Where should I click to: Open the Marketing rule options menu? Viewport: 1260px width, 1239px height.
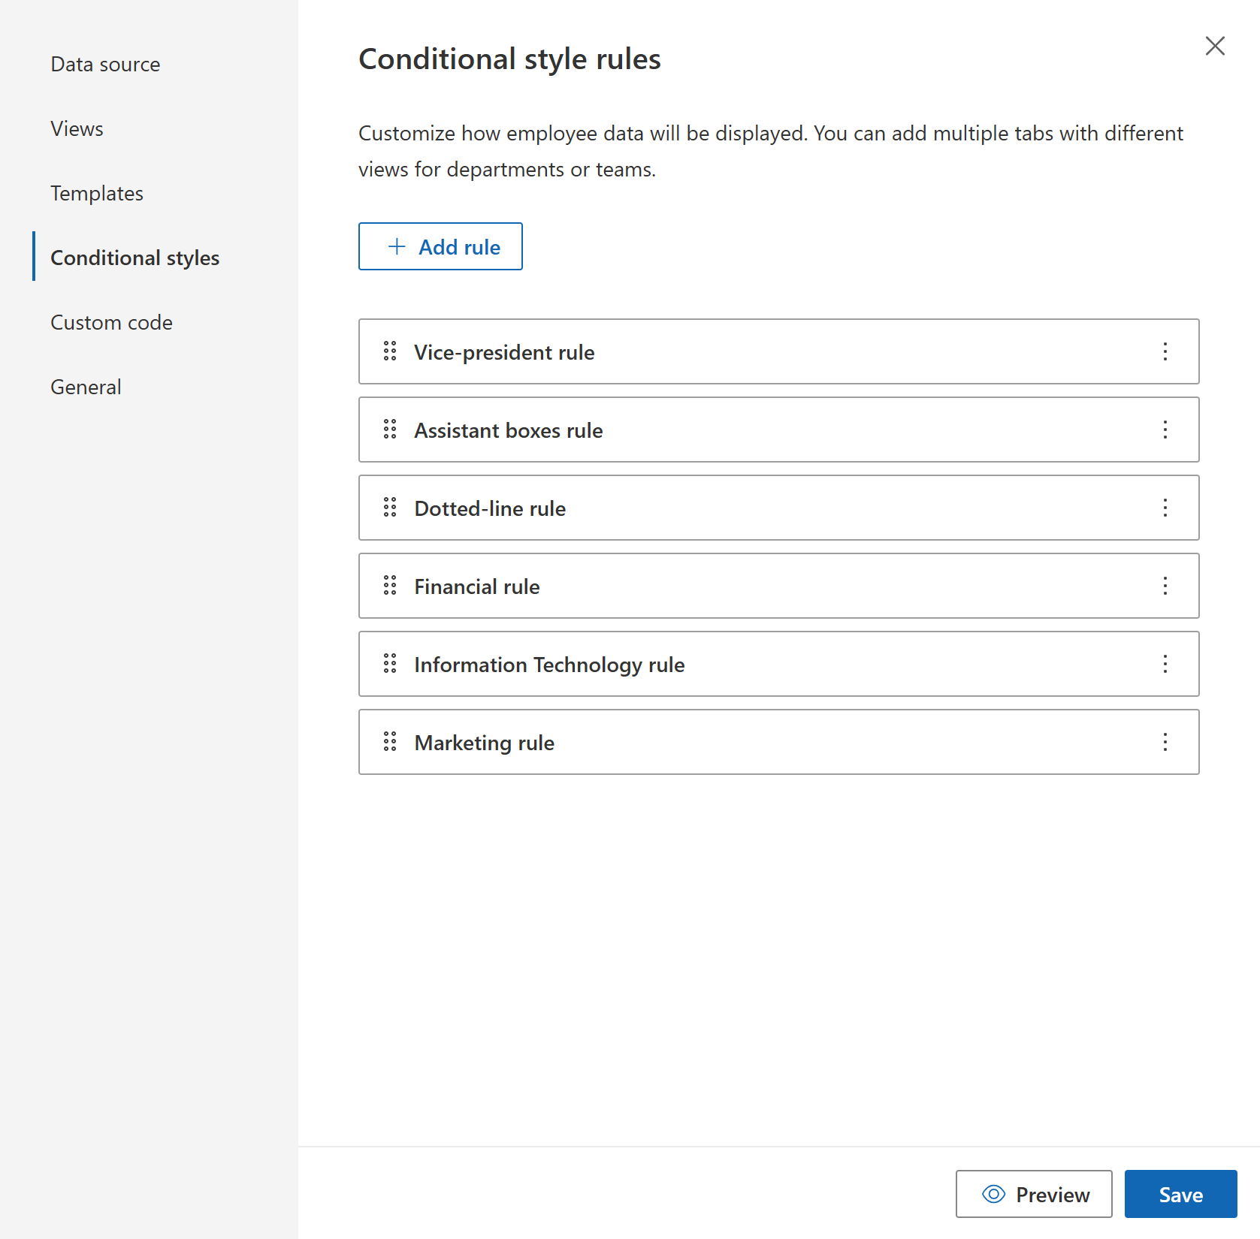click(1165, 742)
